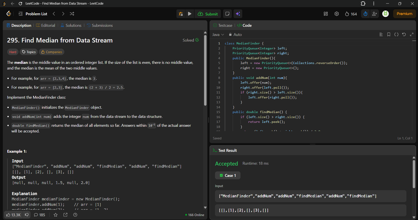Click the format code lines icon
The height and width of the screenshot is (220, 418).
tap(381, 34)
